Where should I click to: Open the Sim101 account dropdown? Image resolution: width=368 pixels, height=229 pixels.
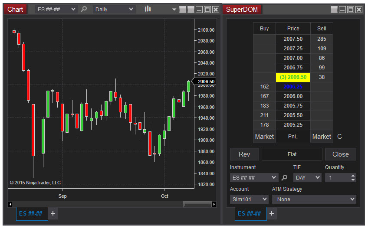pos(249,199)
